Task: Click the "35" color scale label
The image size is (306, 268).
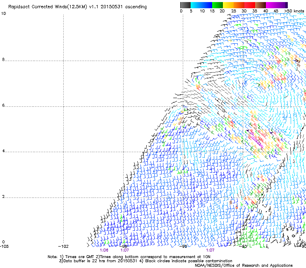Action: pos(255,11)
